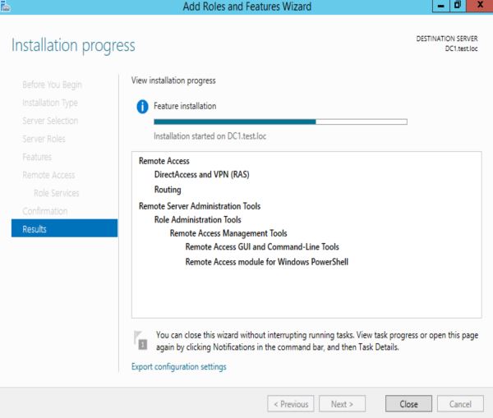
Task: Click Remote Access in the results list
Action: pos(164,161)
